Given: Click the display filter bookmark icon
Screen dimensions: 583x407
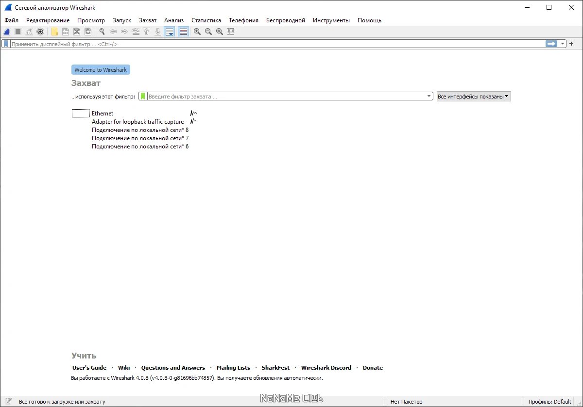Looking at the screenshot, I should click(6, 44).
